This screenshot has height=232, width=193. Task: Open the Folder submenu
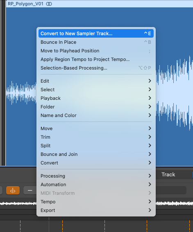point(96,107)
